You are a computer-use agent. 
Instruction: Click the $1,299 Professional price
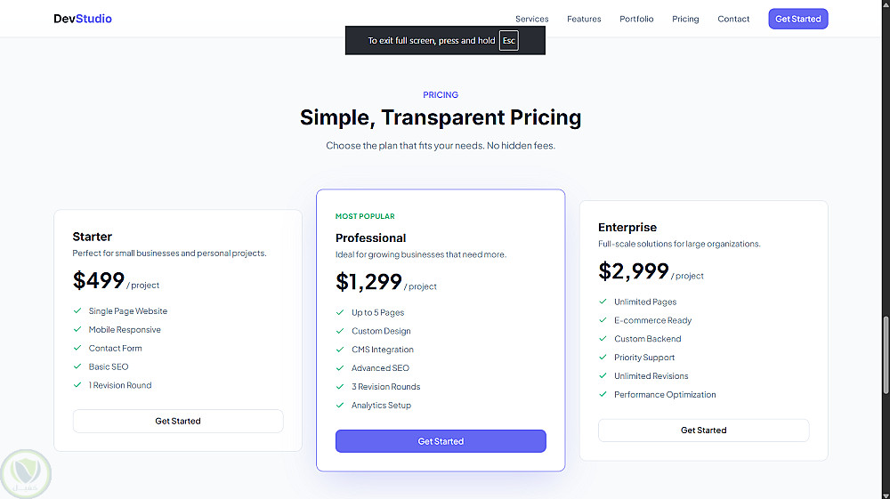coord(368,282)
